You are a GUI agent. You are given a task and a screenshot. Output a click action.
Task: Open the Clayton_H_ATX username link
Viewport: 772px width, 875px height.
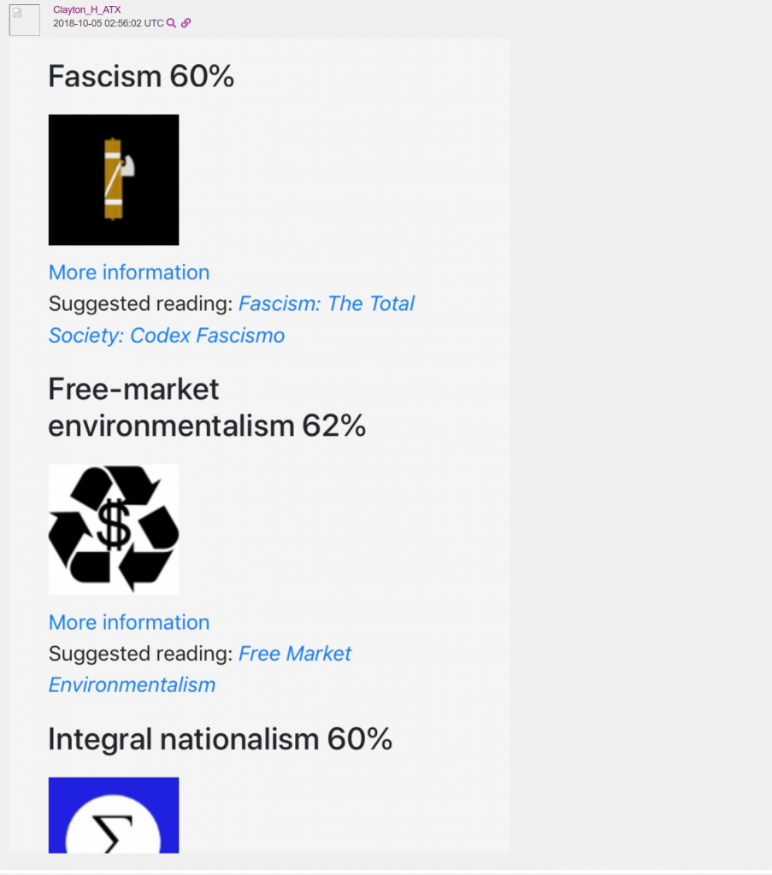pos(86,9)
